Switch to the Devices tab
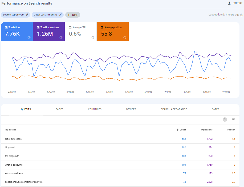 [131, 109]
